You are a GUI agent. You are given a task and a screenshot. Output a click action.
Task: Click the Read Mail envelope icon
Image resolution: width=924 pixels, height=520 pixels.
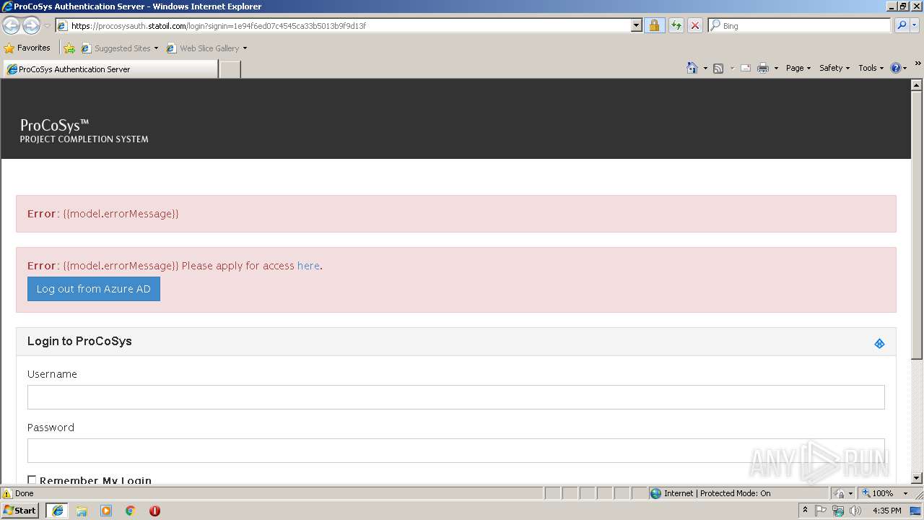[746, 68]
